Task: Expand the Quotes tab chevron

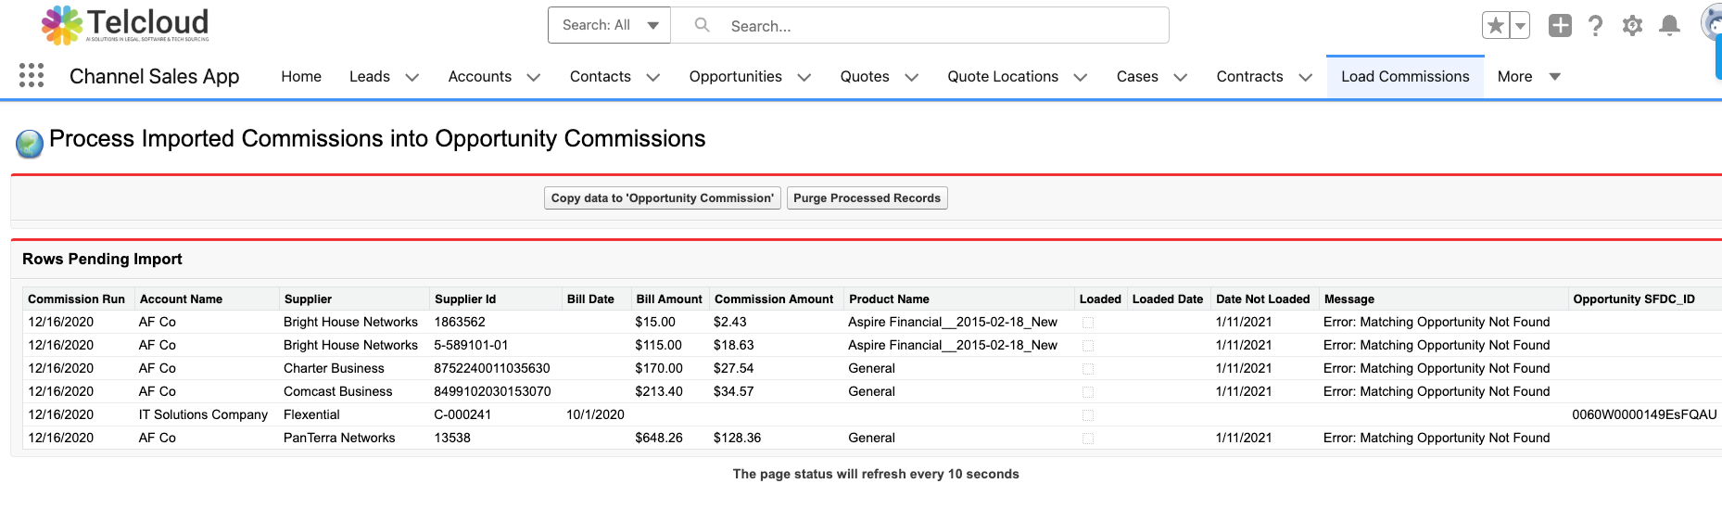Action: (912, 77)
